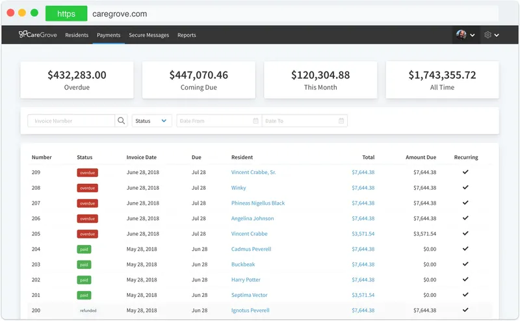The image size is (520, 321).
Task: Click recurring checkmark for invoice 200
Action: pyautogui.click(x=465, y=310)
